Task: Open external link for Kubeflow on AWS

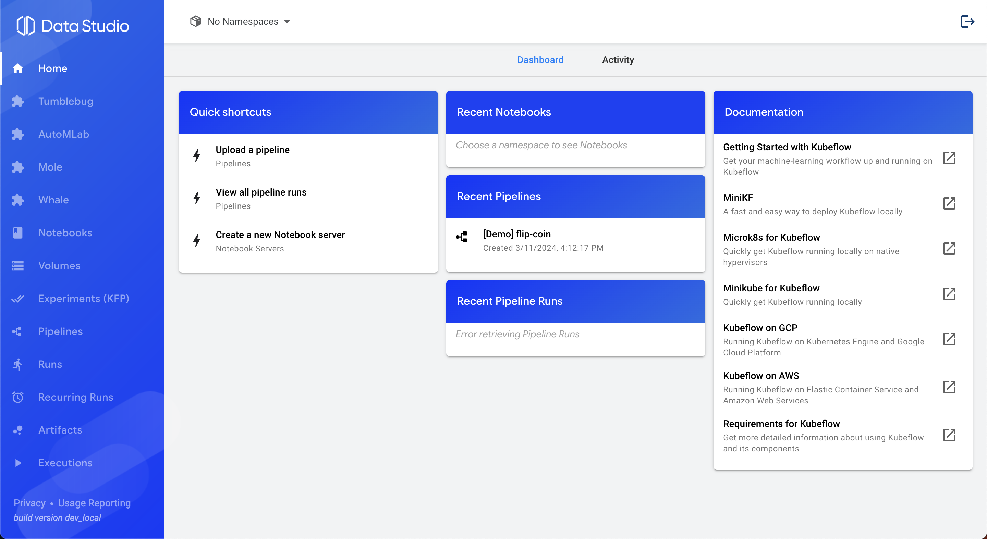Action: pos(949,387)
